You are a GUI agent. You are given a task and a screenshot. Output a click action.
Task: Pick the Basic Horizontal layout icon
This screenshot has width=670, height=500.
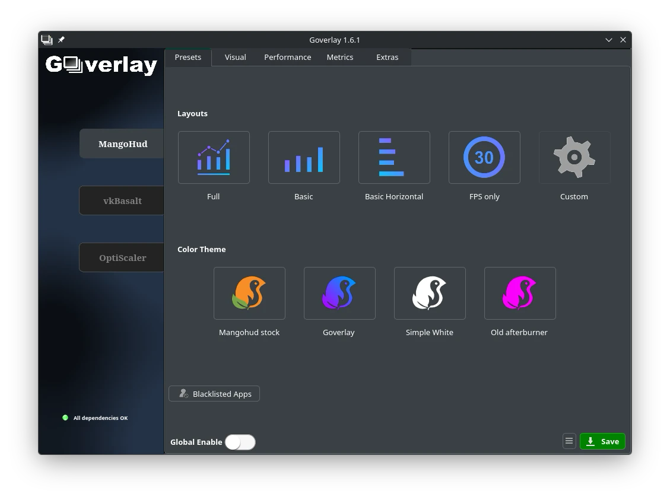(x=394, y=157)
